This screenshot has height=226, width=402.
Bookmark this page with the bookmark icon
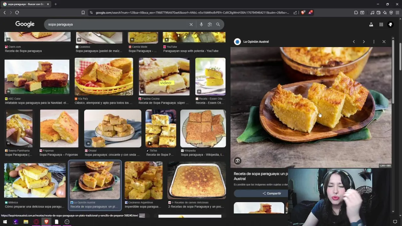click(x=83, y=13)
